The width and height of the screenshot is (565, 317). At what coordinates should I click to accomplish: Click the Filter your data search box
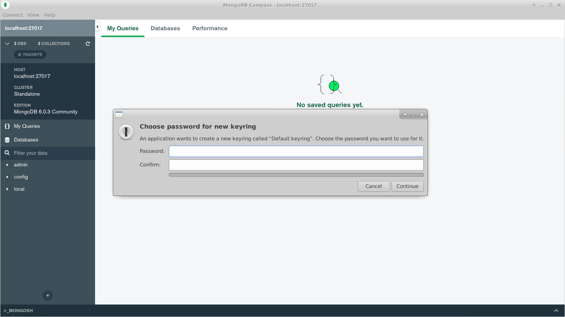tap(48, 153)
